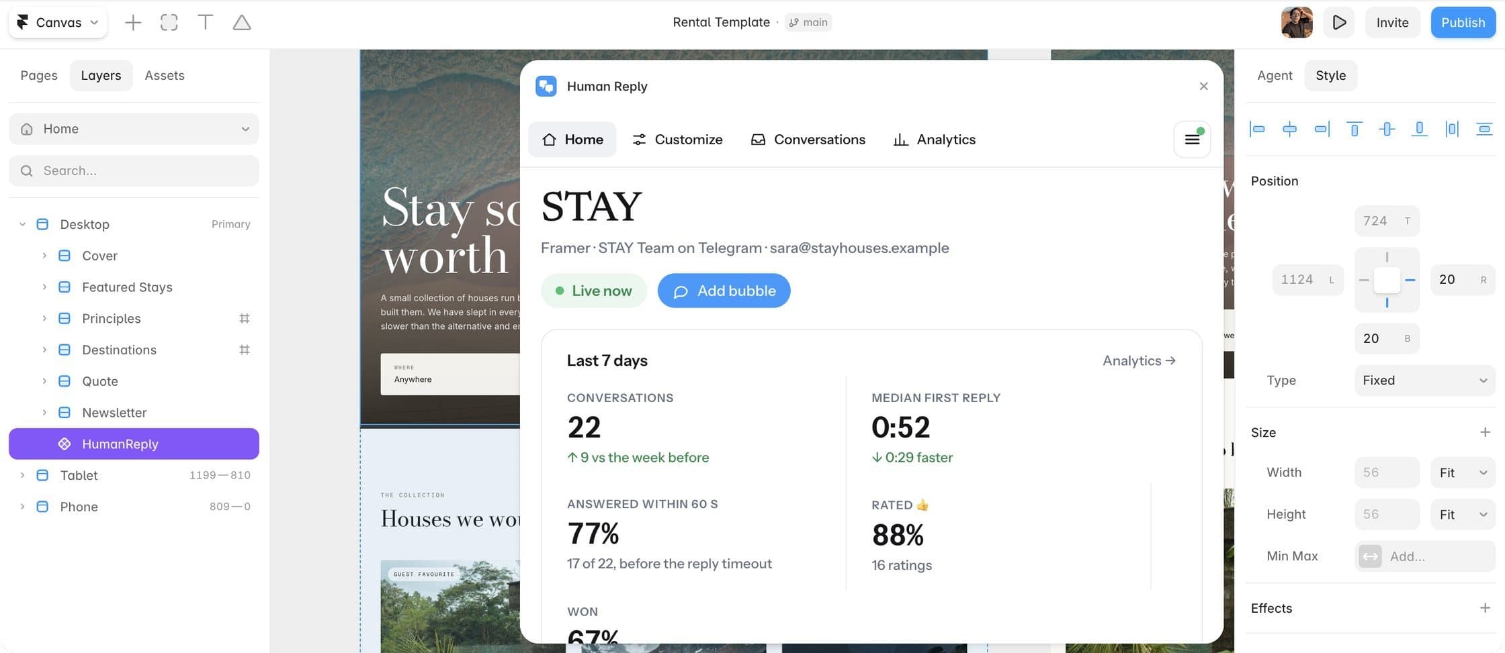Click the Add bubble button
Viewport: 1505px width, 653px height.
pyautogui.click(x=724, y=291)
